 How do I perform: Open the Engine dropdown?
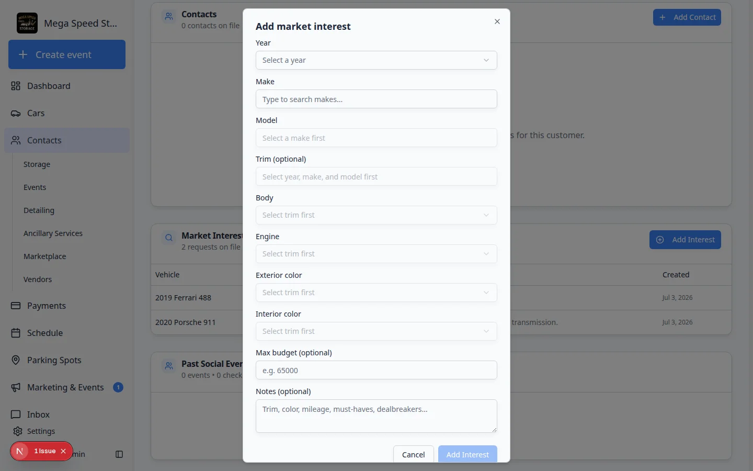pos(376,254)
